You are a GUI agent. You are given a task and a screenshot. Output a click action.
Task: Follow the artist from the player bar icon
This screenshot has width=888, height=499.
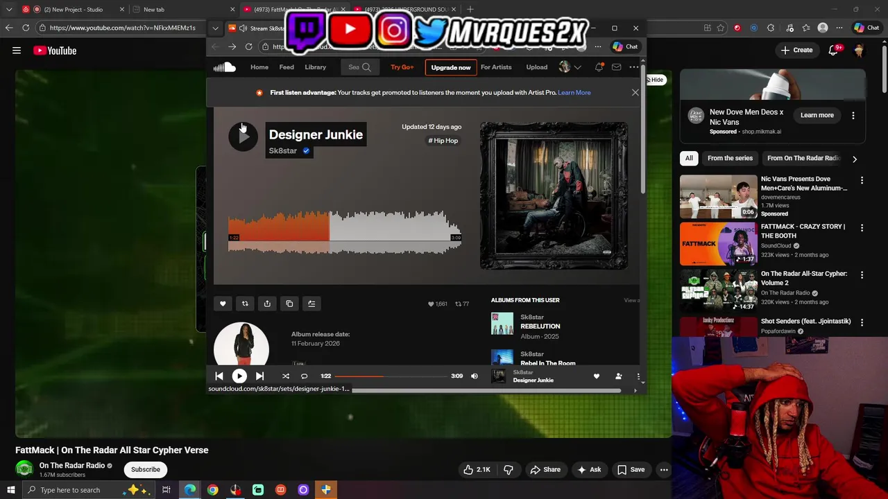click(618, 376)
